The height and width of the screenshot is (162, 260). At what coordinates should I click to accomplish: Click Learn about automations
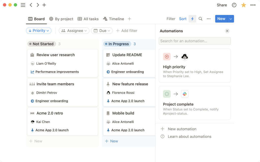point(189,136)
